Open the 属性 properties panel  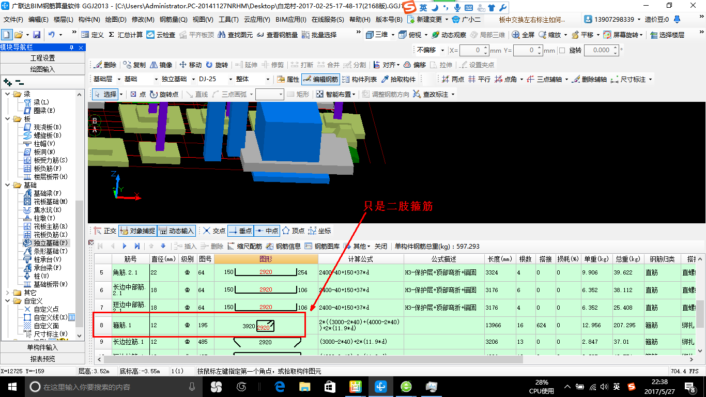pos(288,79)
